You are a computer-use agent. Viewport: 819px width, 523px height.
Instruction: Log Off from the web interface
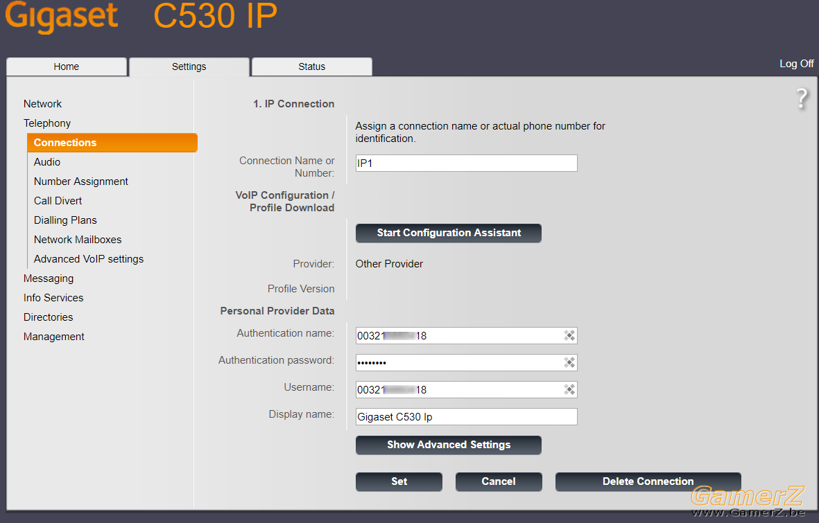(x=796, y=64)
